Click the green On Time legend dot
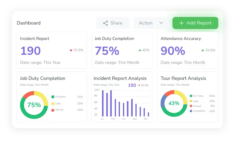The image size is (235, 141). tap(191, 96)
